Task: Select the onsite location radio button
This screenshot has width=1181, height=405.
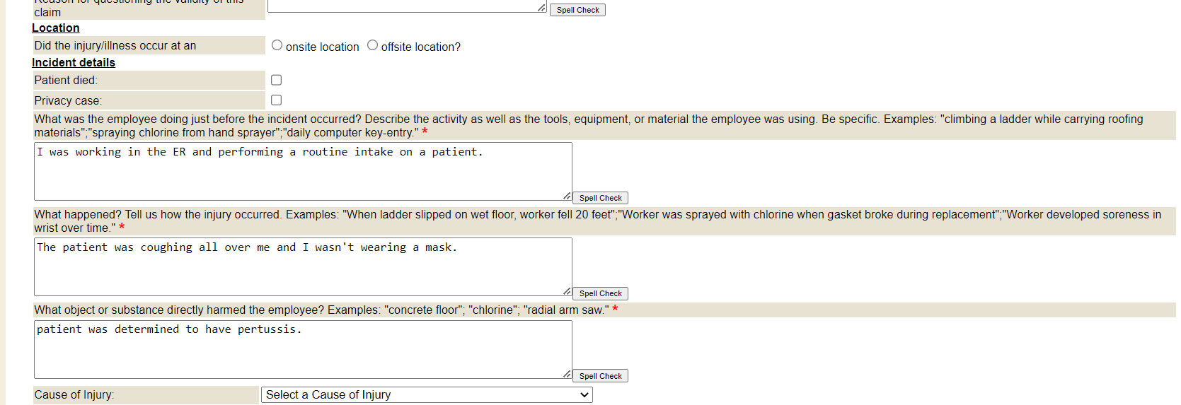Action: click(x=277, y=45)
